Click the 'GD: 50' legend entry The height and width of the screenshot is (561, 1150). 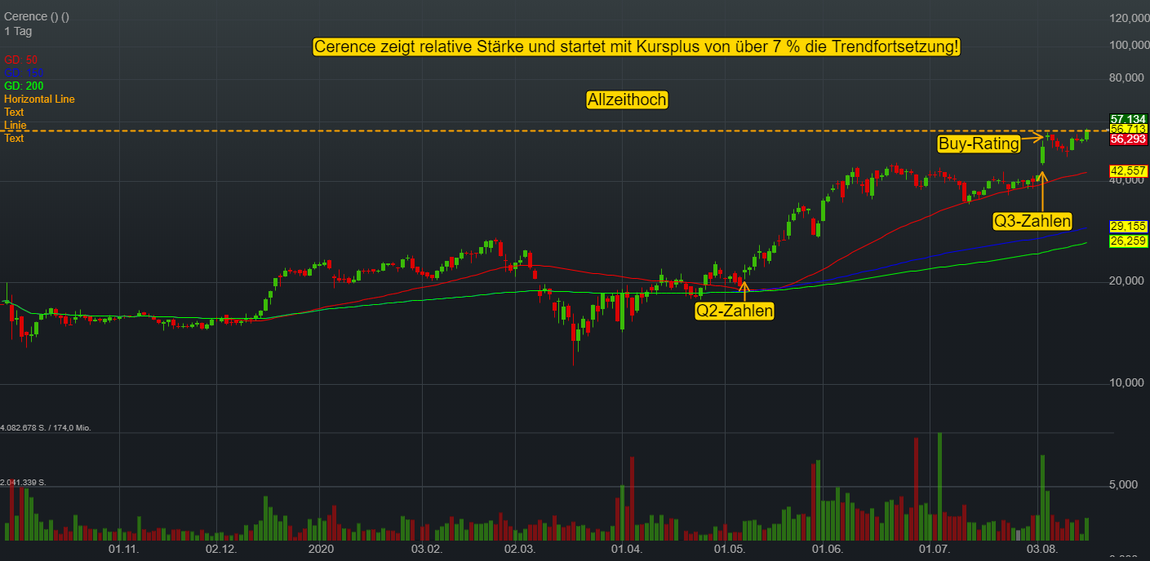click(x=21, y=60)
